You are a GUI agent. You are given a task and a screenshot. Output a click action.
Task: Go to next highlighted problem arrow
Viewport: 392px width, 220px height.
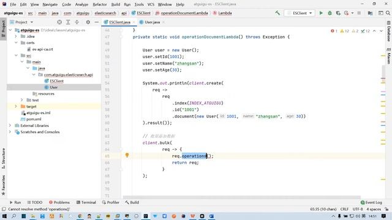tap(381, 31)
